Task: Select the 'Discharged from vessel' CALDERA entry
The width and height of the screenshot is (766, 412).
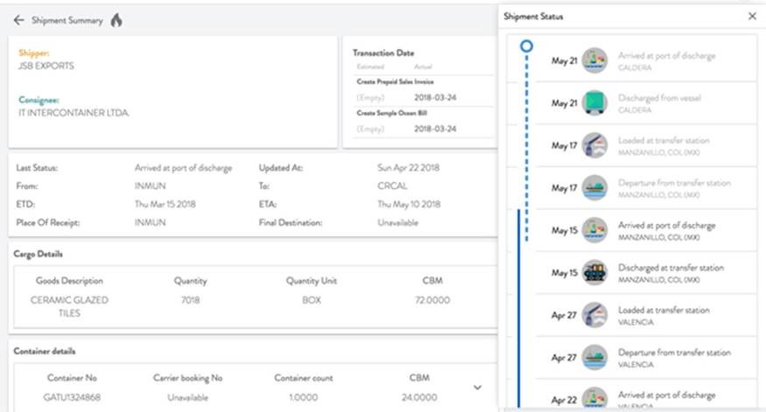Action: coord(646,103)
